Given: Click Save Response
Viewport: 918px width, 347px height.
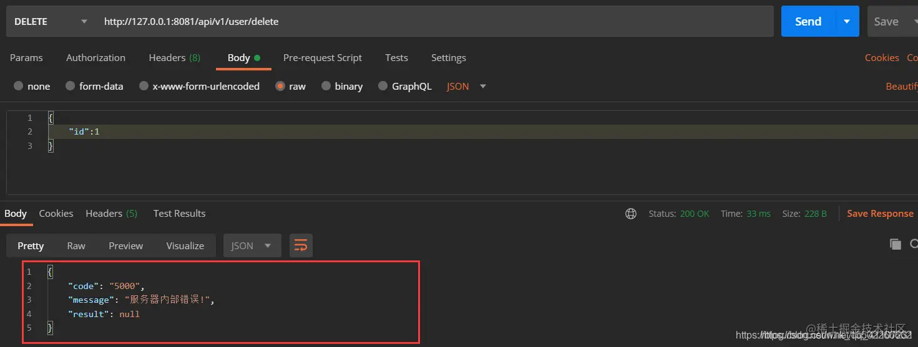Looking at the screenshot, I should [880, 213].
